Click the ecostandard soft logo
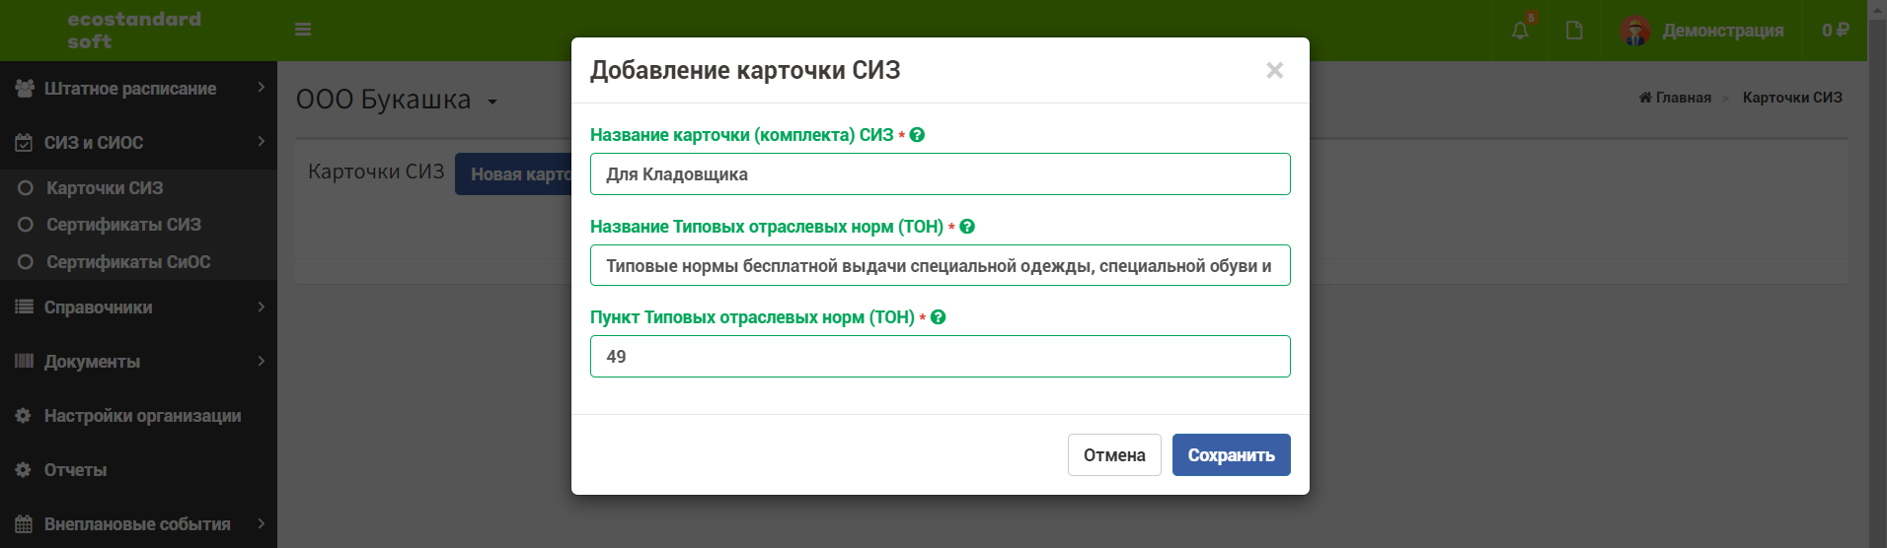The image size is (1887, 548). point(134,31)
